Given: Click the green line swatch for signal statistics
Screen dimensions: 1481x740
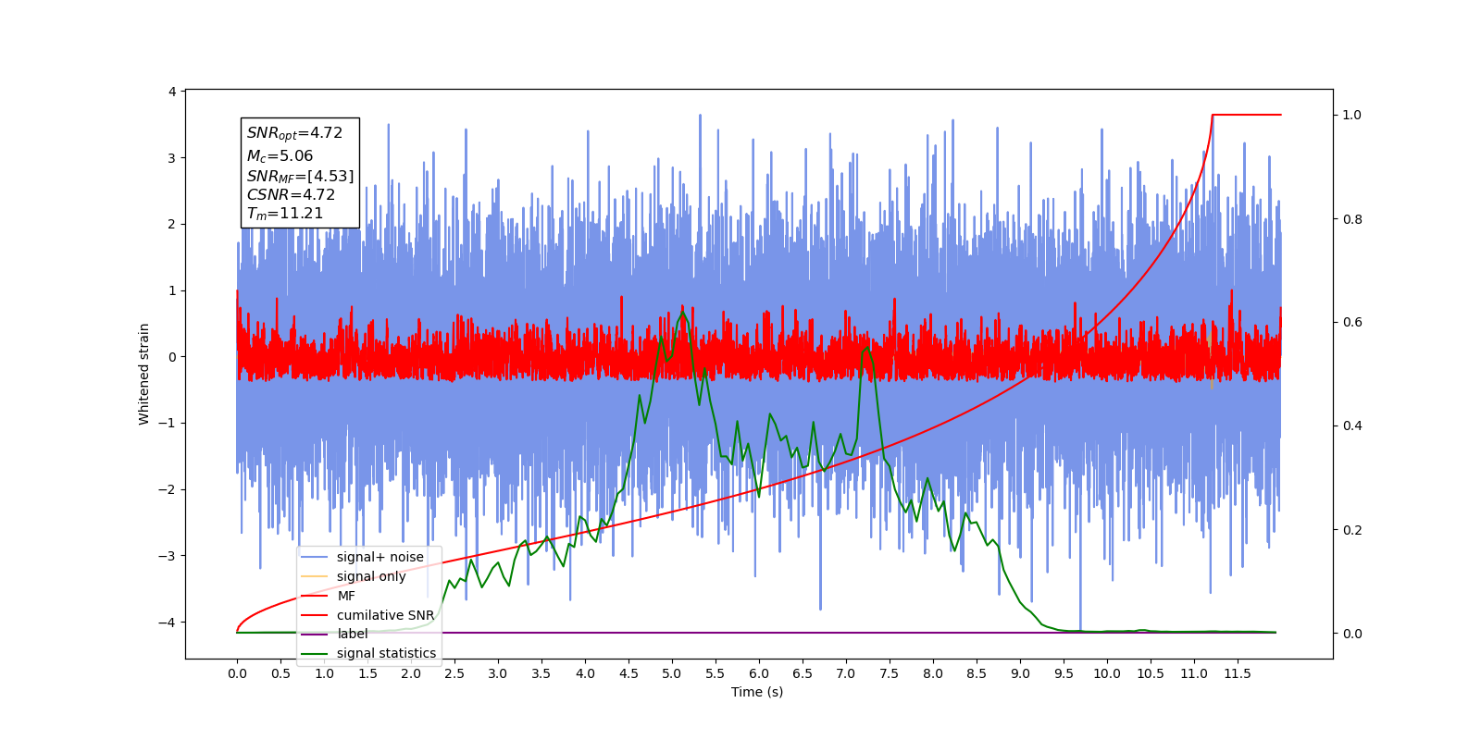Looking at the screenshot, I should (x=315, y=653).
